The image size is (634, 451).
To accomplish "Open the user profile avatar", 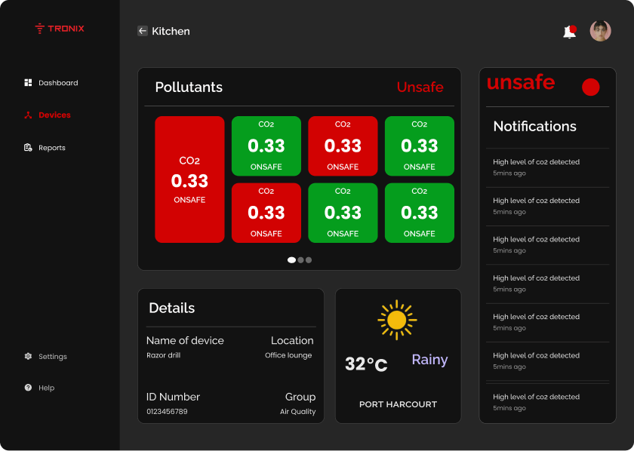I will coord(600,31).
